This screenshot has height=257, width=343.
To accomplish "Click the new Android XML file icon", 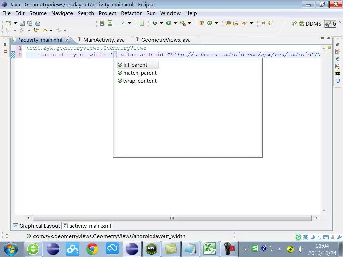I will point(142,23).
